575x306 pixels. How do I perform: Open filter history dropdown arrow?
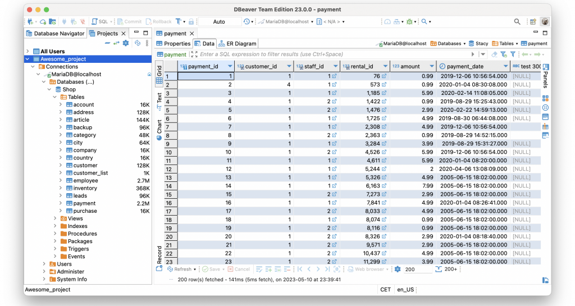[482, 54]
